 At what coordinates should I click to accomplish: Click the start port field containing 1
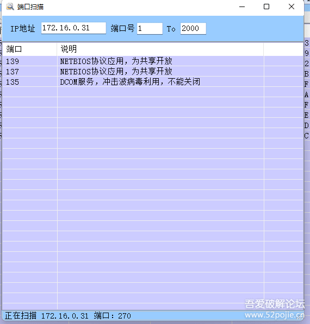coord(150,29)
